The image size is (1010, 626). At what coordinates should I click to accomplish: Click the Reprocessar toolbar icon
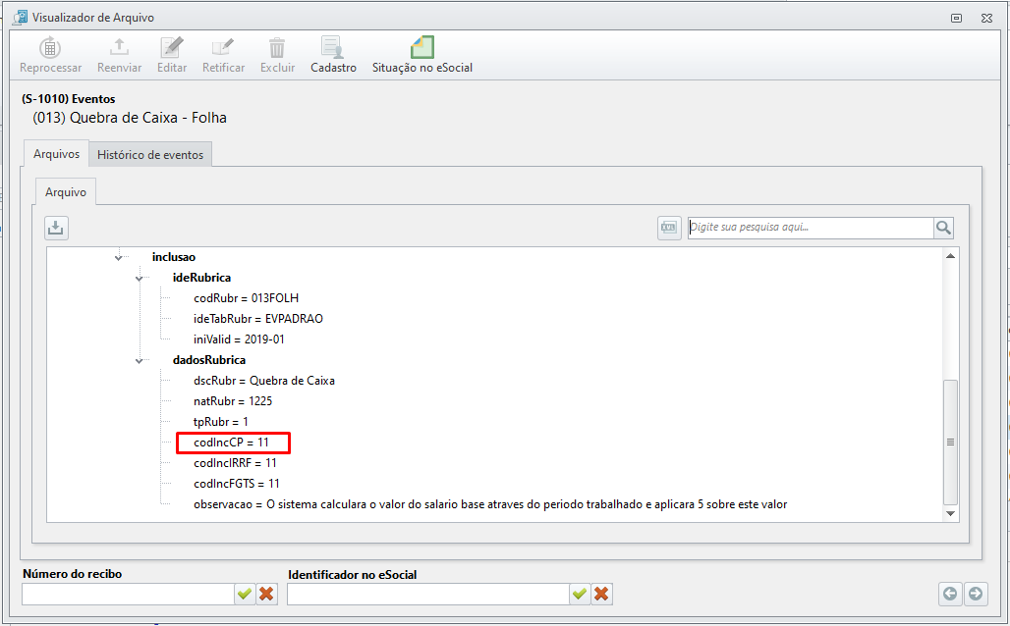tap(50, 48)
